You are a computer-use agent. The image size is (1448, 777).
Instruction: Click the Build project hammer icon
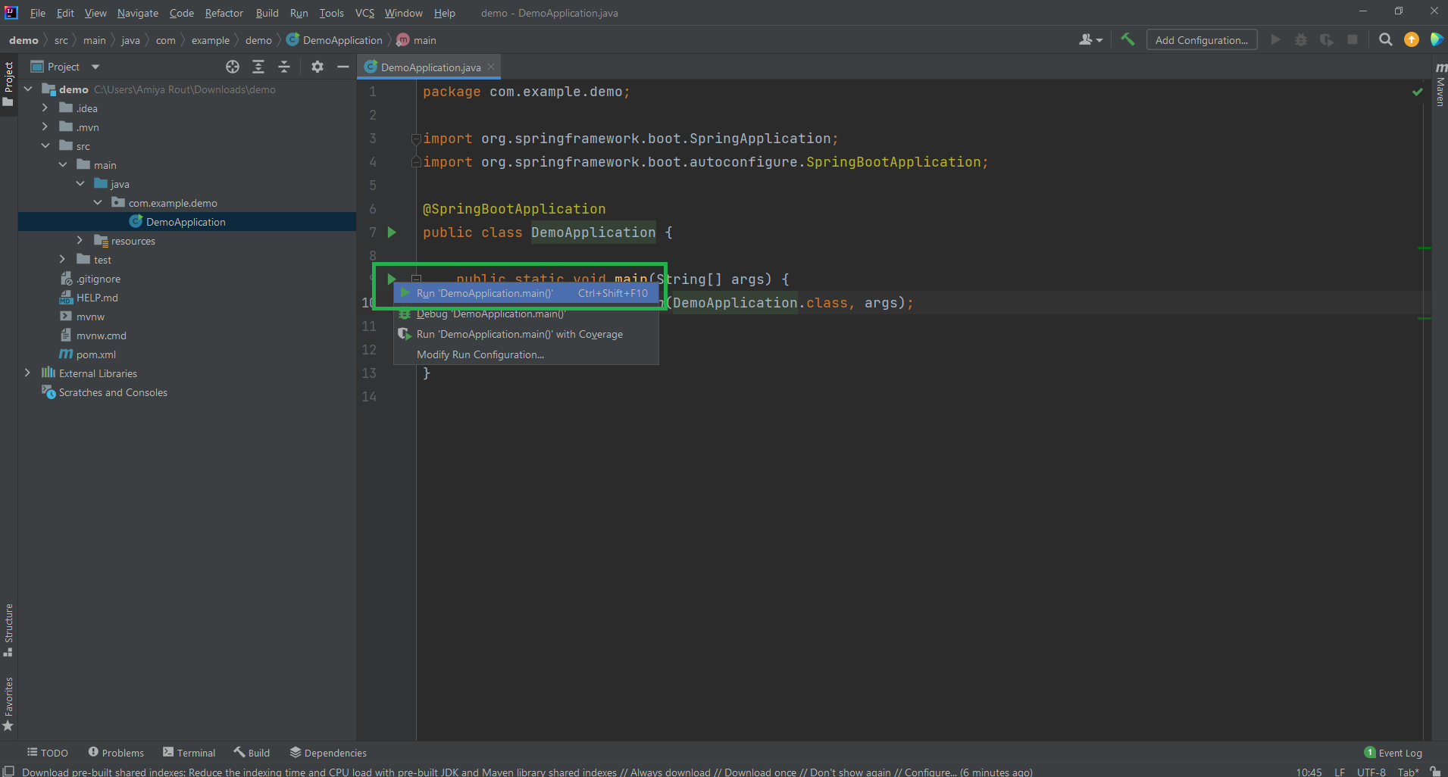coord(1127,39)
